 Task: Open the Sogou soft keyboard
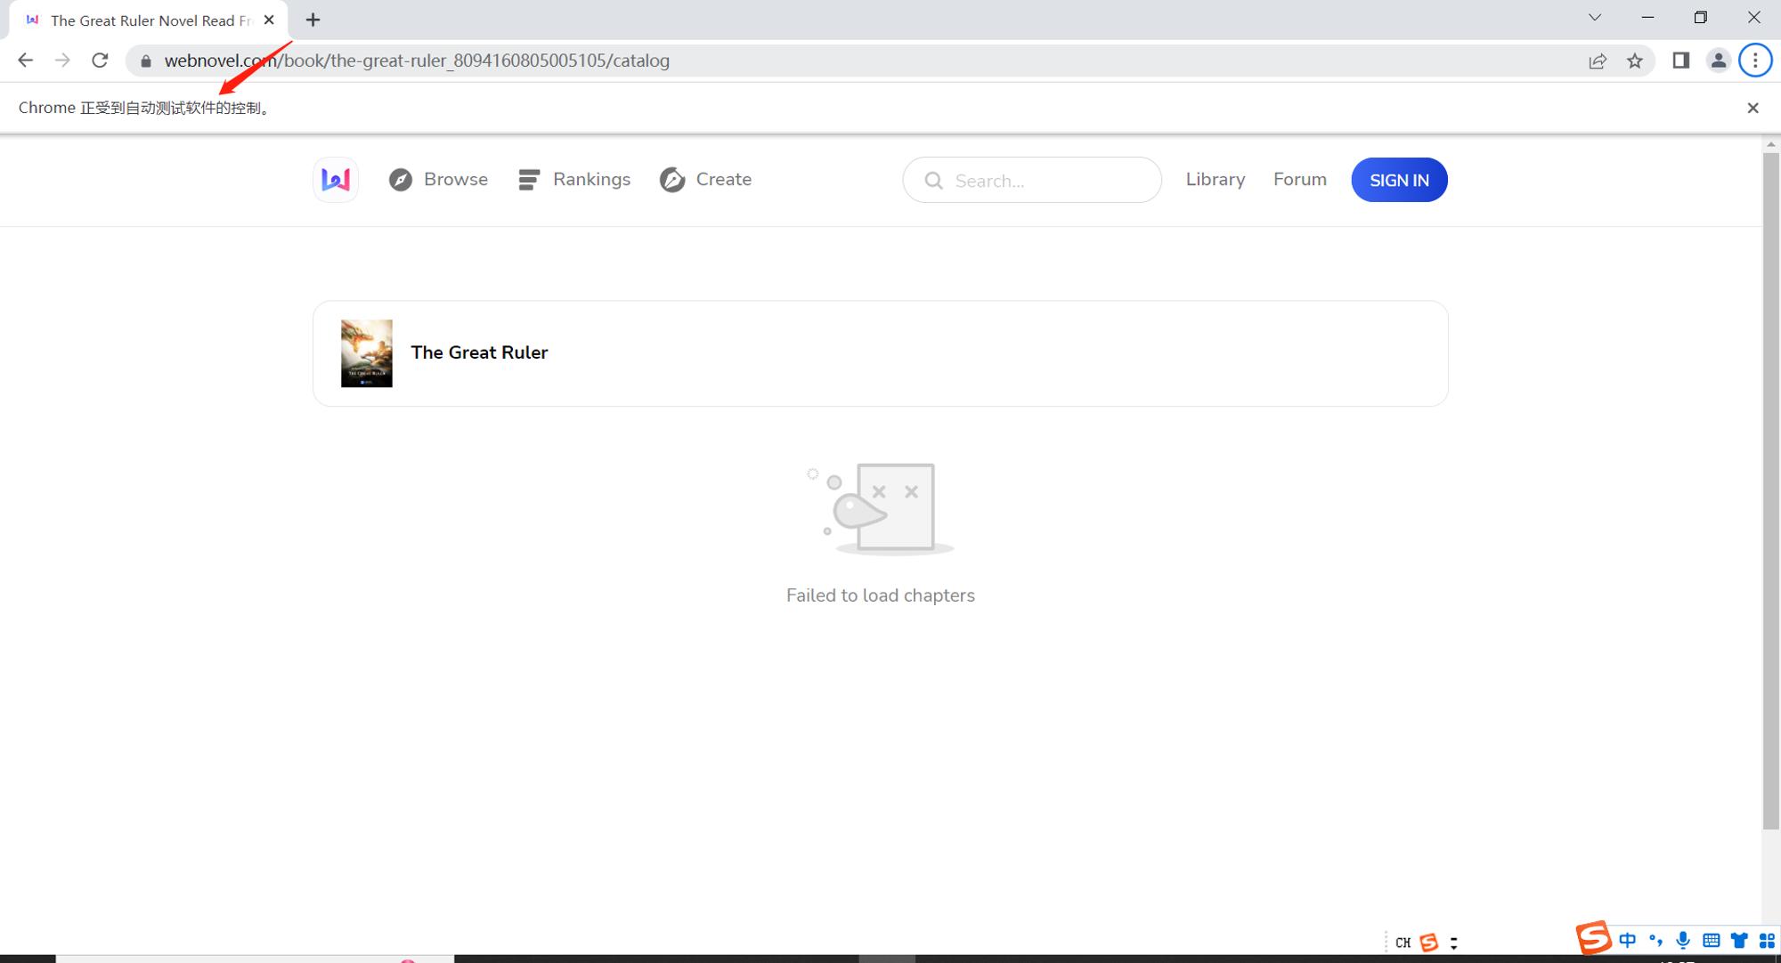pos(1711,940)
